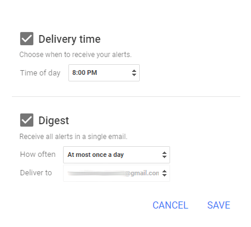Click the Deliver to label
251x227 pixels.
[x=36, y=173]
